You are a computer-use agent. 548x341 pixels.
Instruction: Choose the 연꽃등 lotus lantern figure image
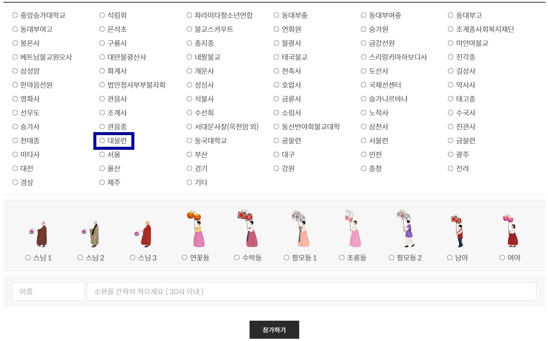196,229
